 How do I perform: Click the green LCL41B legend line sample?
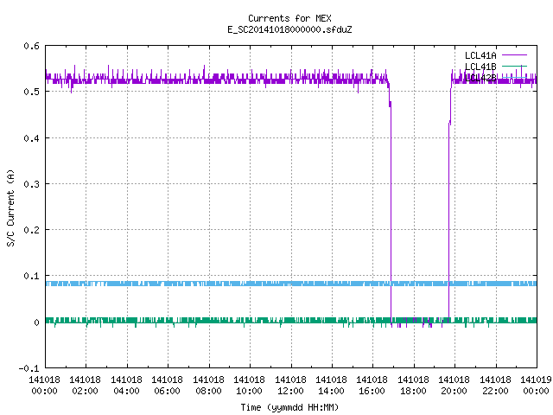[x=514, y=66]
